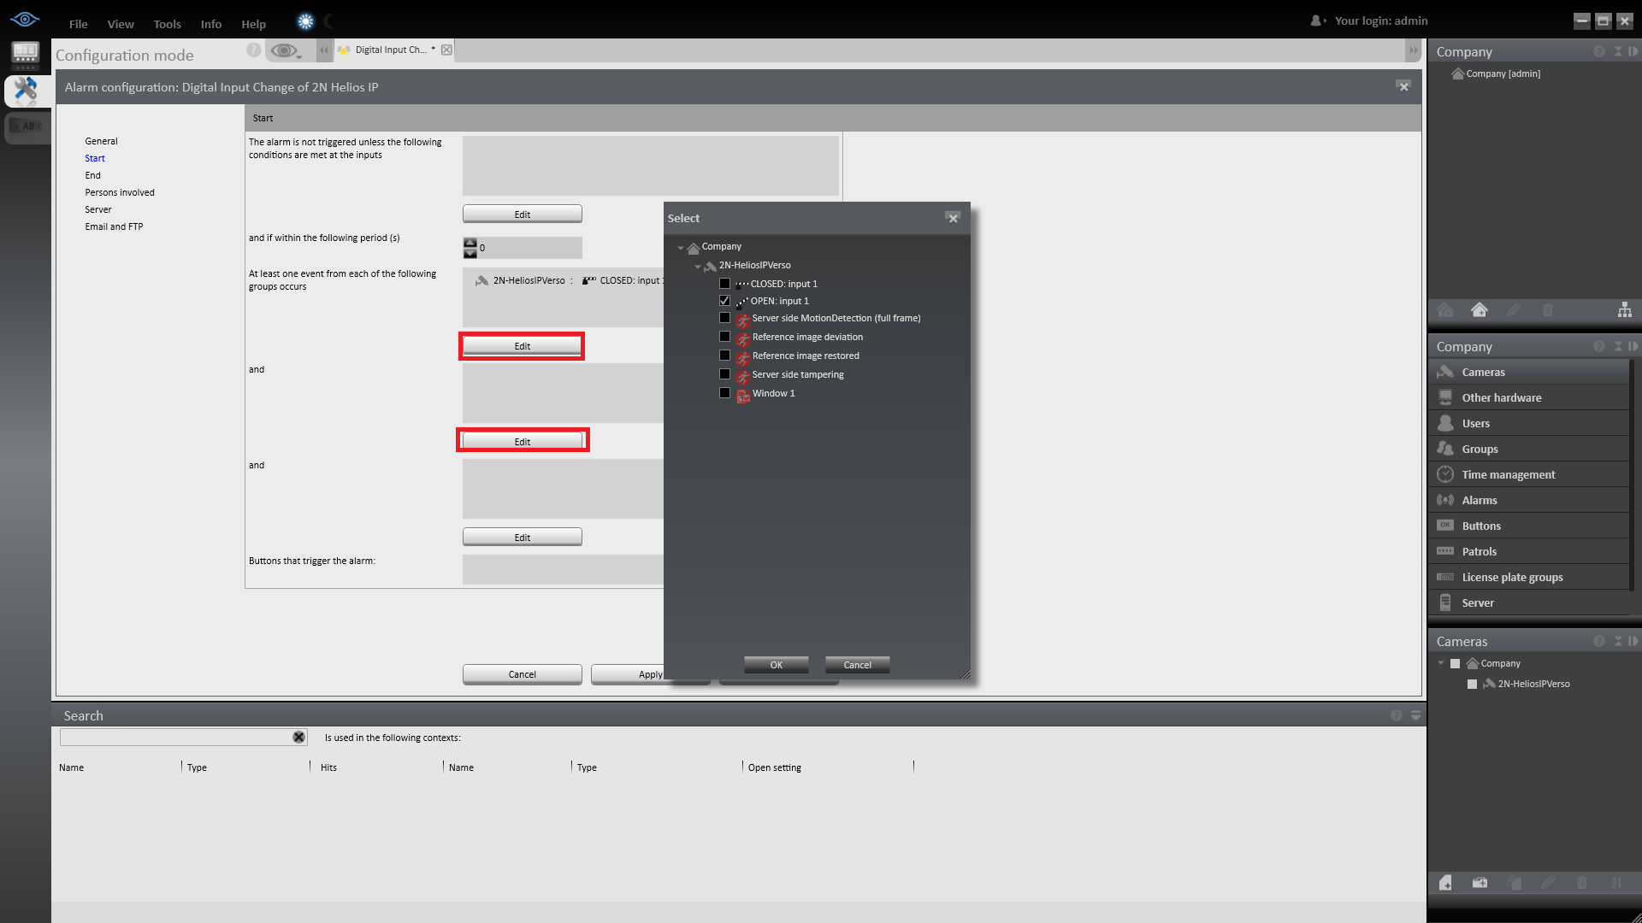Uncheck the OPEN: input 1 checkbox
This screenshot has width=1642, height=923.
tap(724, 301)
